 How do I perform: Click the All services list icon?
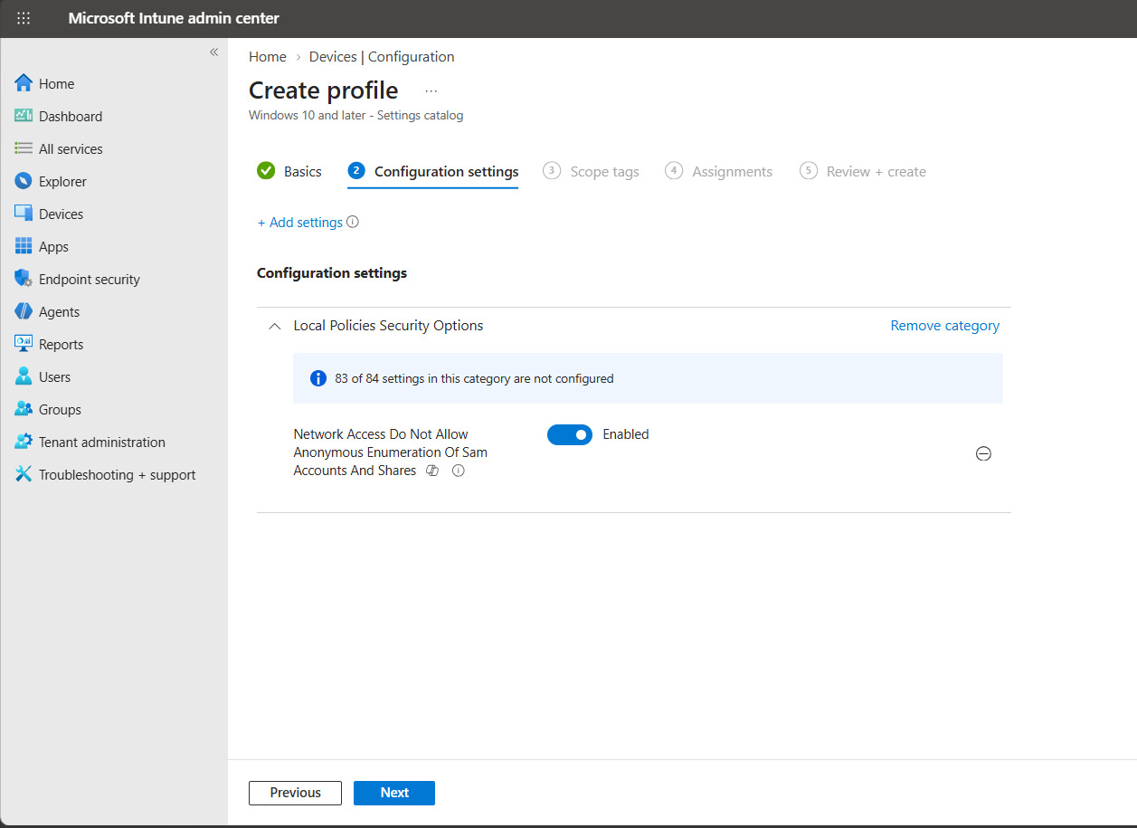(24, 148)
